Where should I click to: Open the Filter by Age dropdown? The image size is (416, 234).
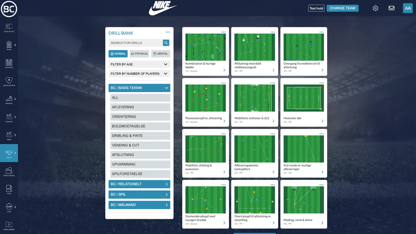pos(139,64)
